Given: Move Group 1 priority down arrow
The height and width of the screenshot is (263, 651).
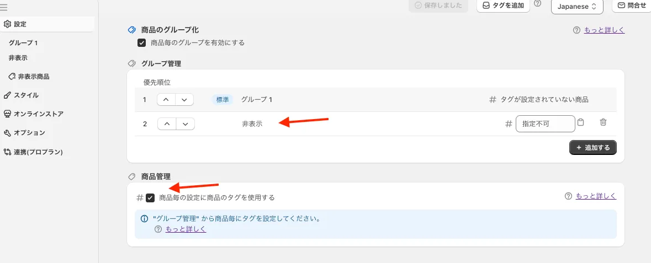Looking at the screenshot, I should pyautogui.click(x=185, y=100).
